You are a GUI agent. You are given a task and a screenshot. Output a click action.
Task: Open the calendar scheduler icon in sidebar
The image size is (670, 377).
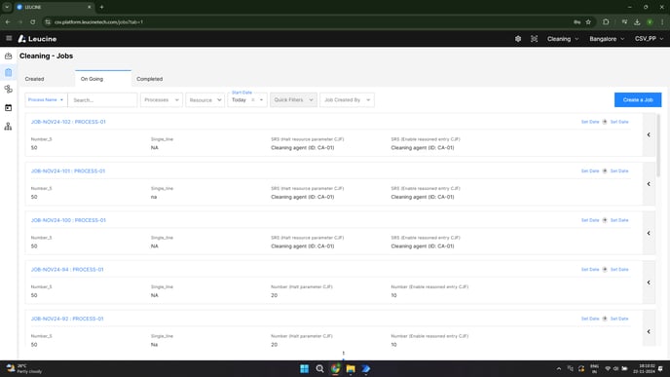(x=8, y=108)
